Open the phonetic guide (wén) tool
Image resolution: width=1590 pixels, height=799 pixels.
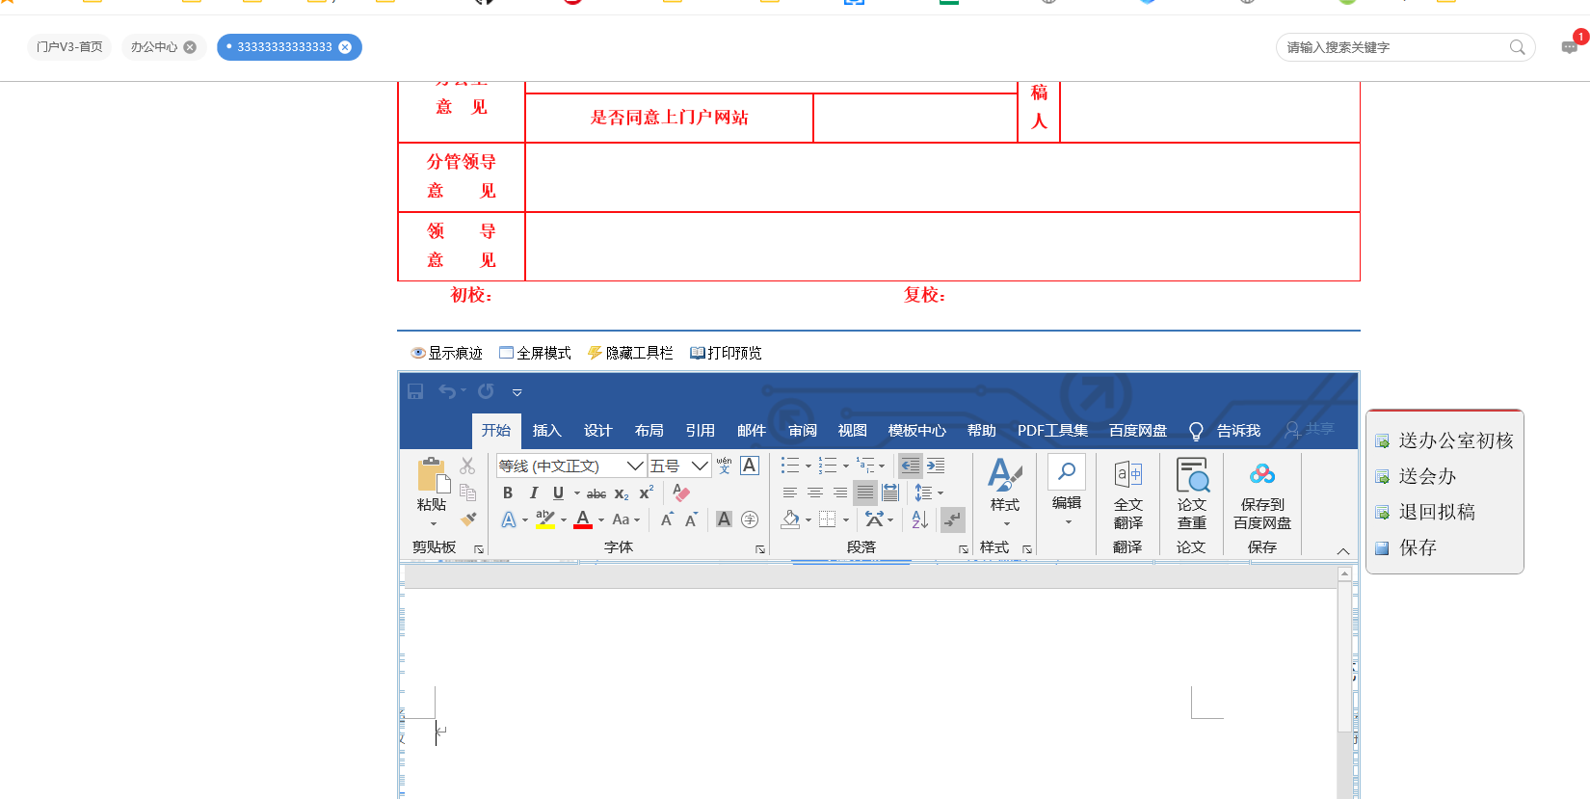[725, 466]
